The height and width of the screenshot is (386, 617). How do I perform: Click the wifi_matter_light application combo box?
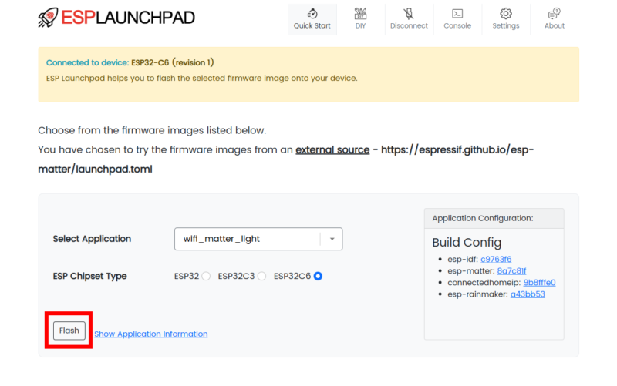pyautogui.click(x=248, y=239)
